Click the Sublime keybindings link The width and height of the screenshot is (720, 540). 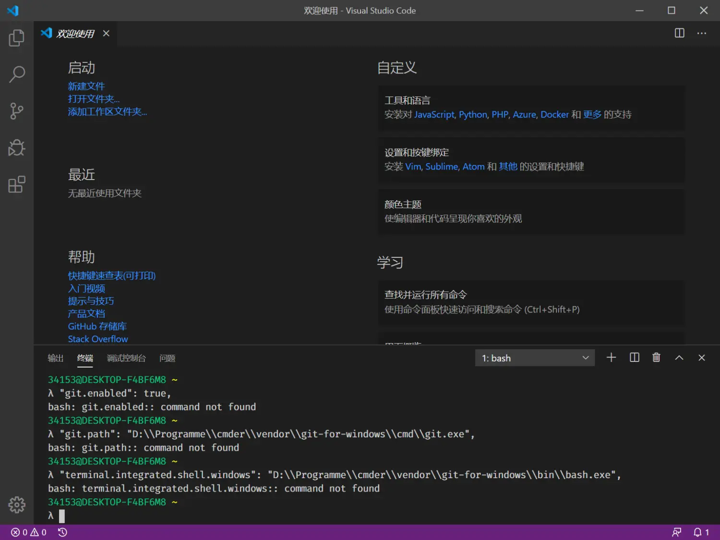click(442, 167)
